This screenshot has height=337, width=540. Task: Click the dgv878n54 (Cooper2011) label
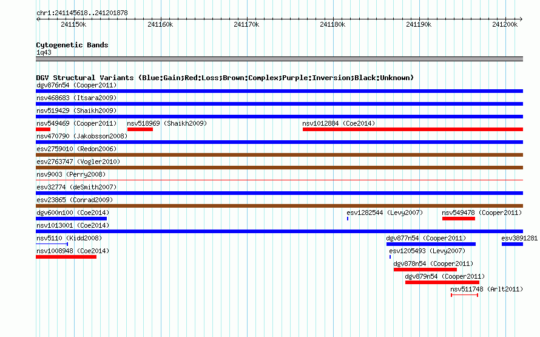pos(433,264)
